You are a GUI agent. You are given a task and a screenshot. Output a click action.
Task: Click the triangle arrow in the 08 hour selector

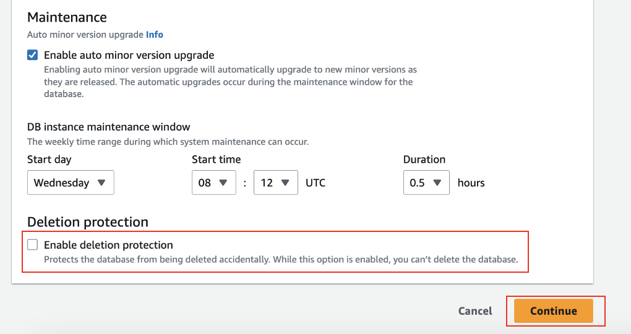point(223,182)
